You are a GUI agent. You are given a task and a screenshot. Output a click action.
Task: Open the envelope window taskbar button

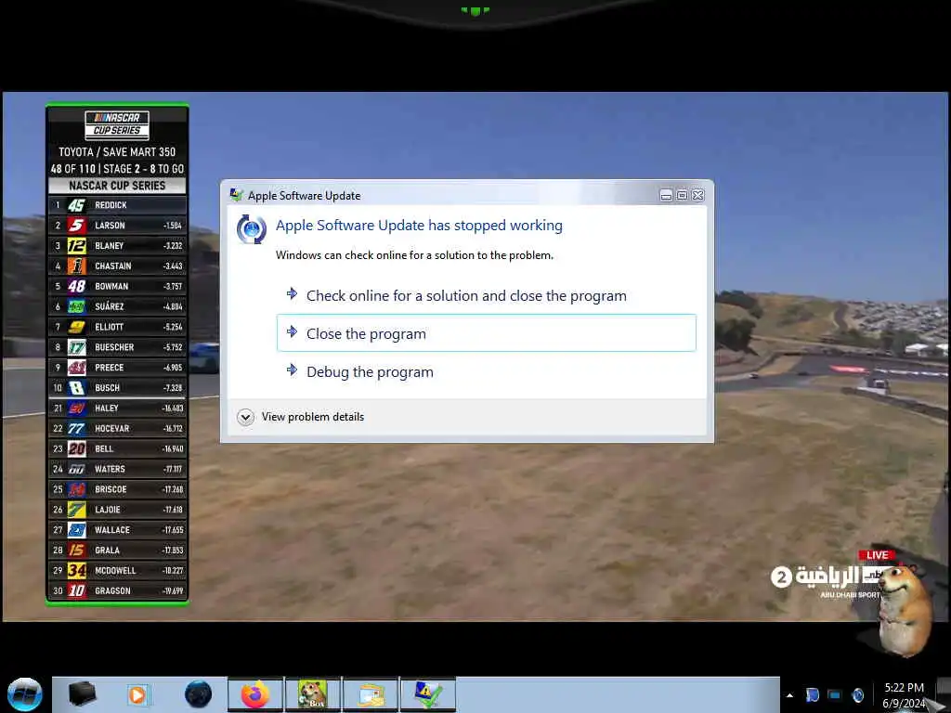click(371, 694)
